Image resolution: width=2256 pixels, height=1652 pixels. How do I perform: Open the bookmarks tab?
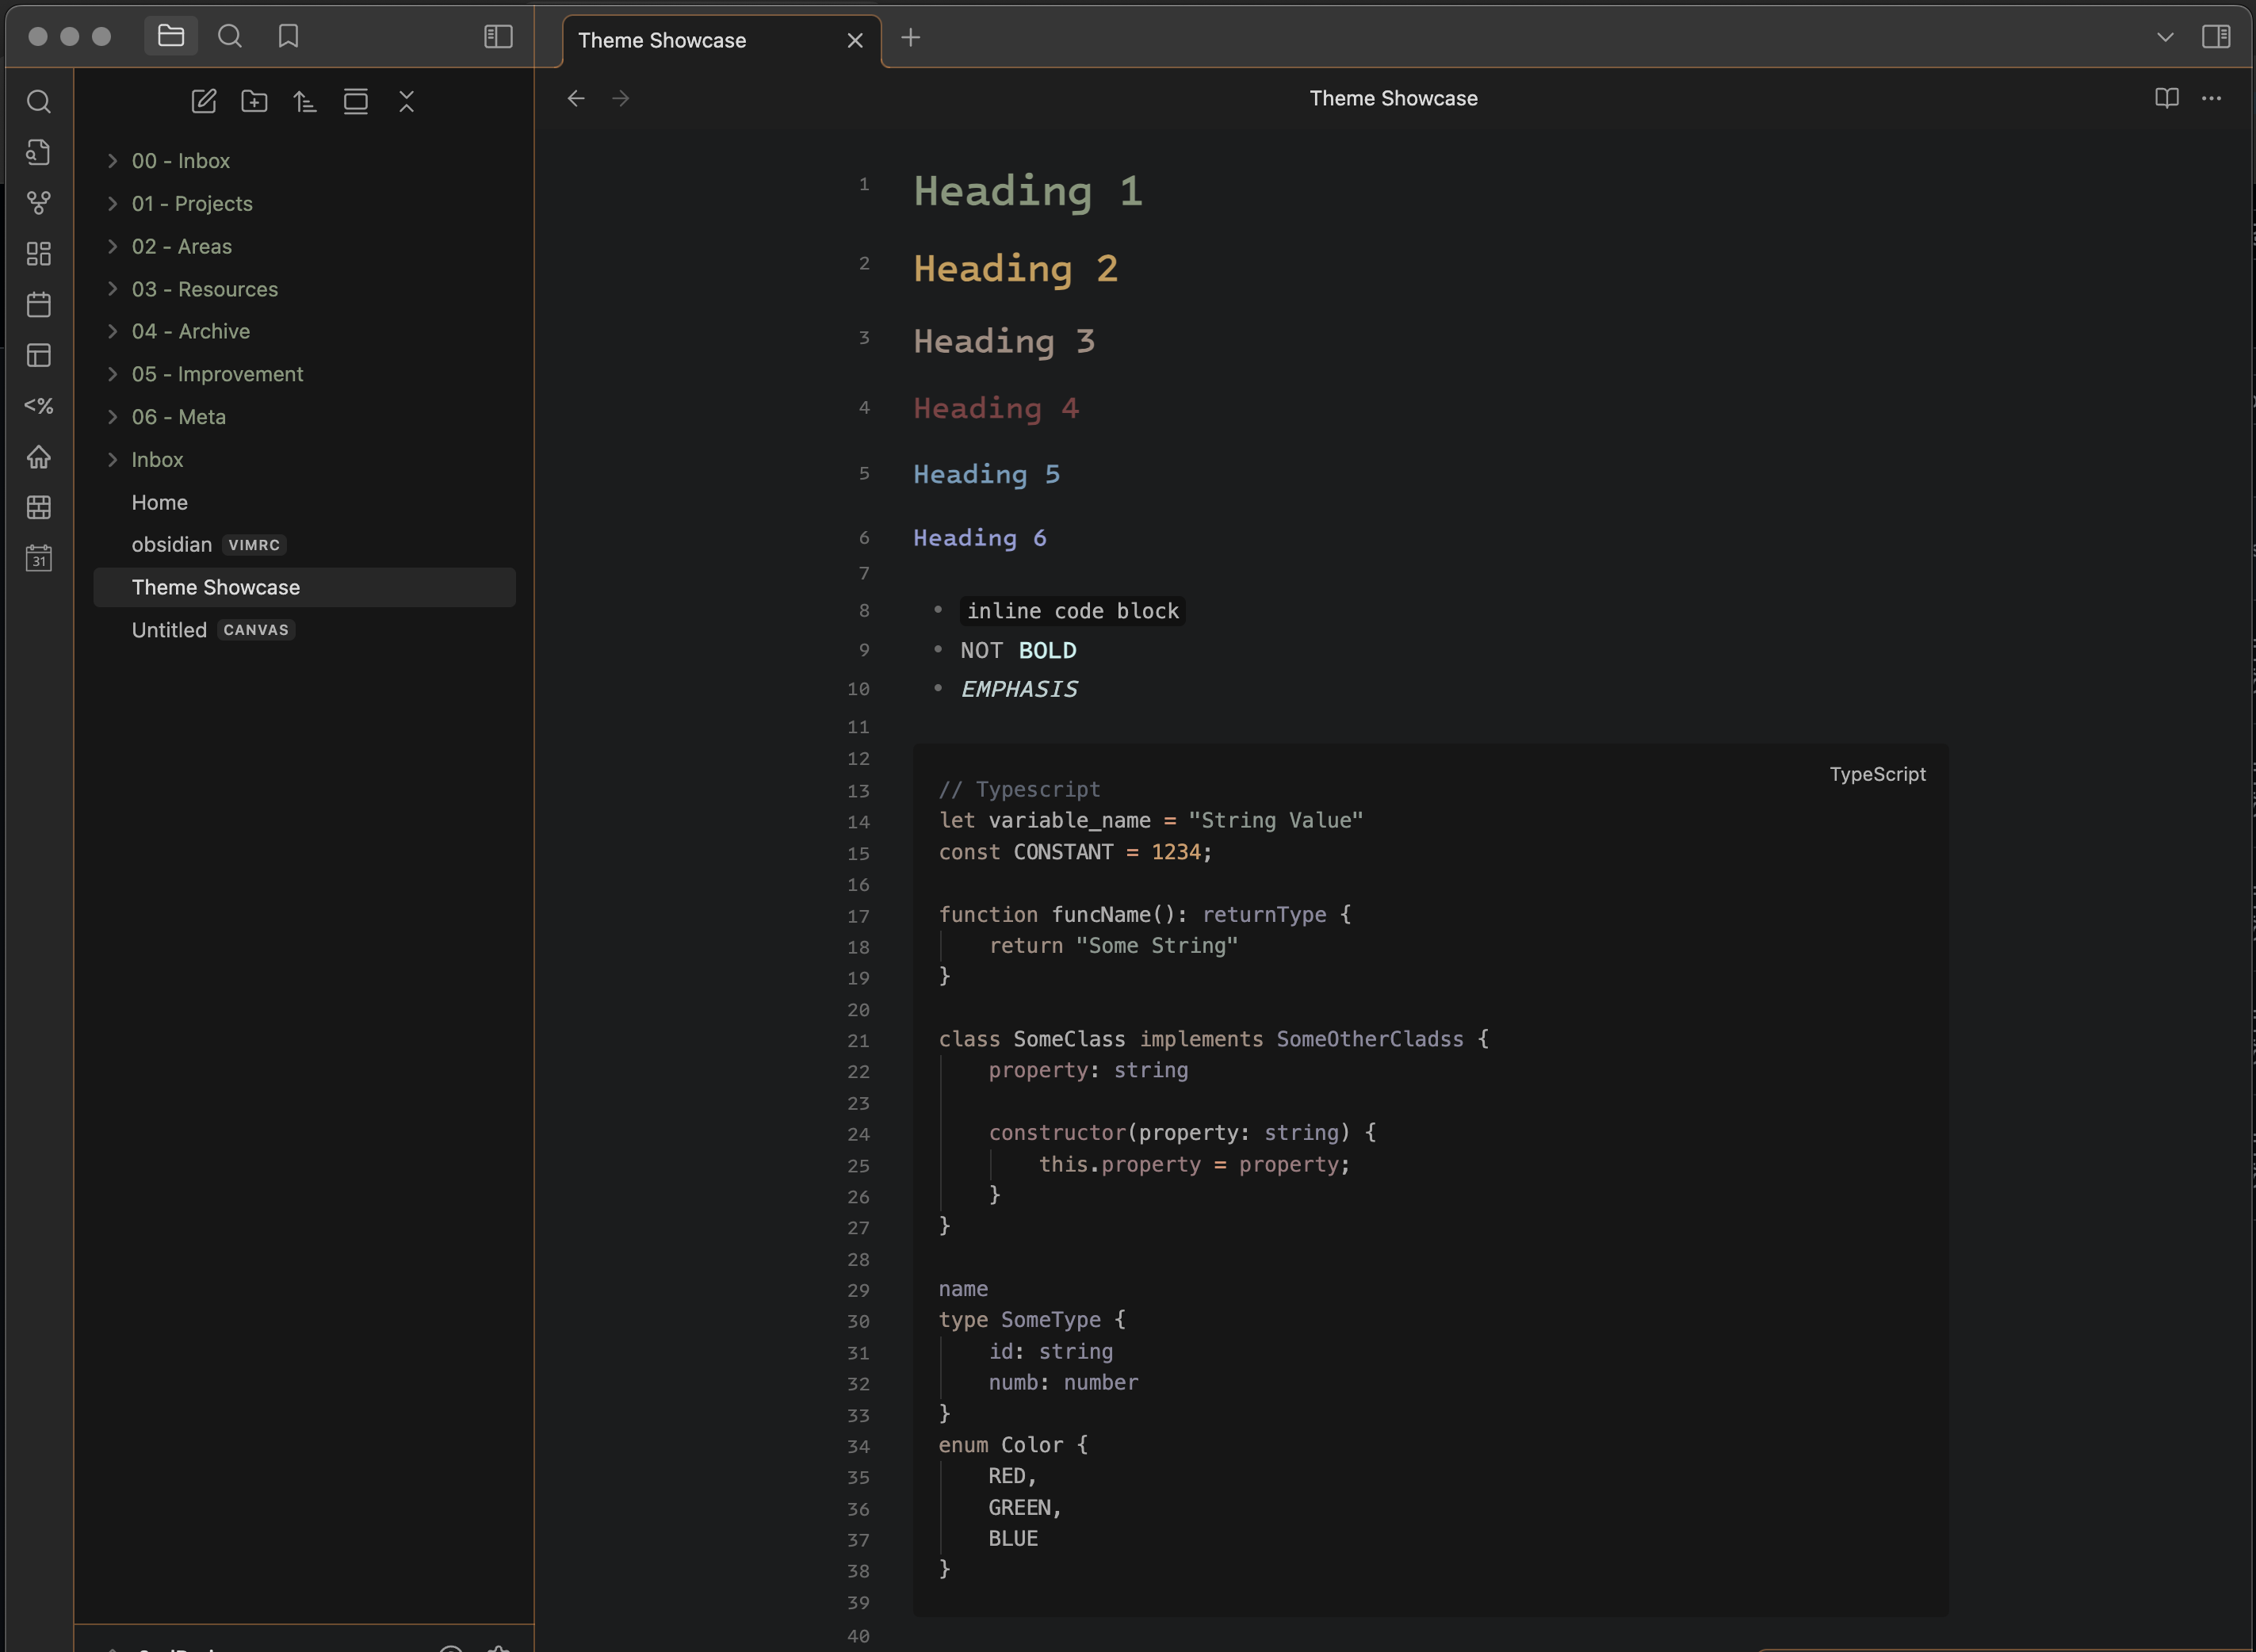tap(288, 36)
